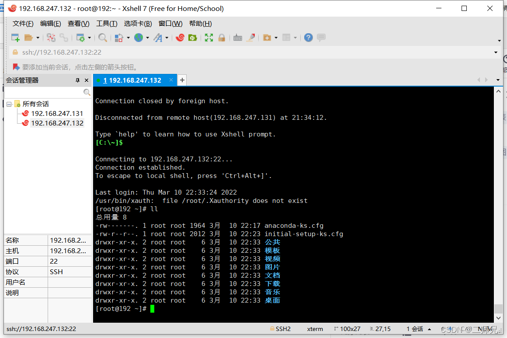Click the lock screen padlock icon

[222, 38]
